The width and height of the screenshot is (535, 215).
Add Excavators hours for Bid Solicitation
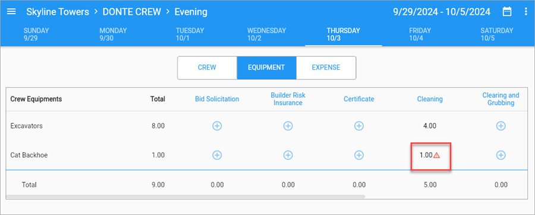coord(217,126)
